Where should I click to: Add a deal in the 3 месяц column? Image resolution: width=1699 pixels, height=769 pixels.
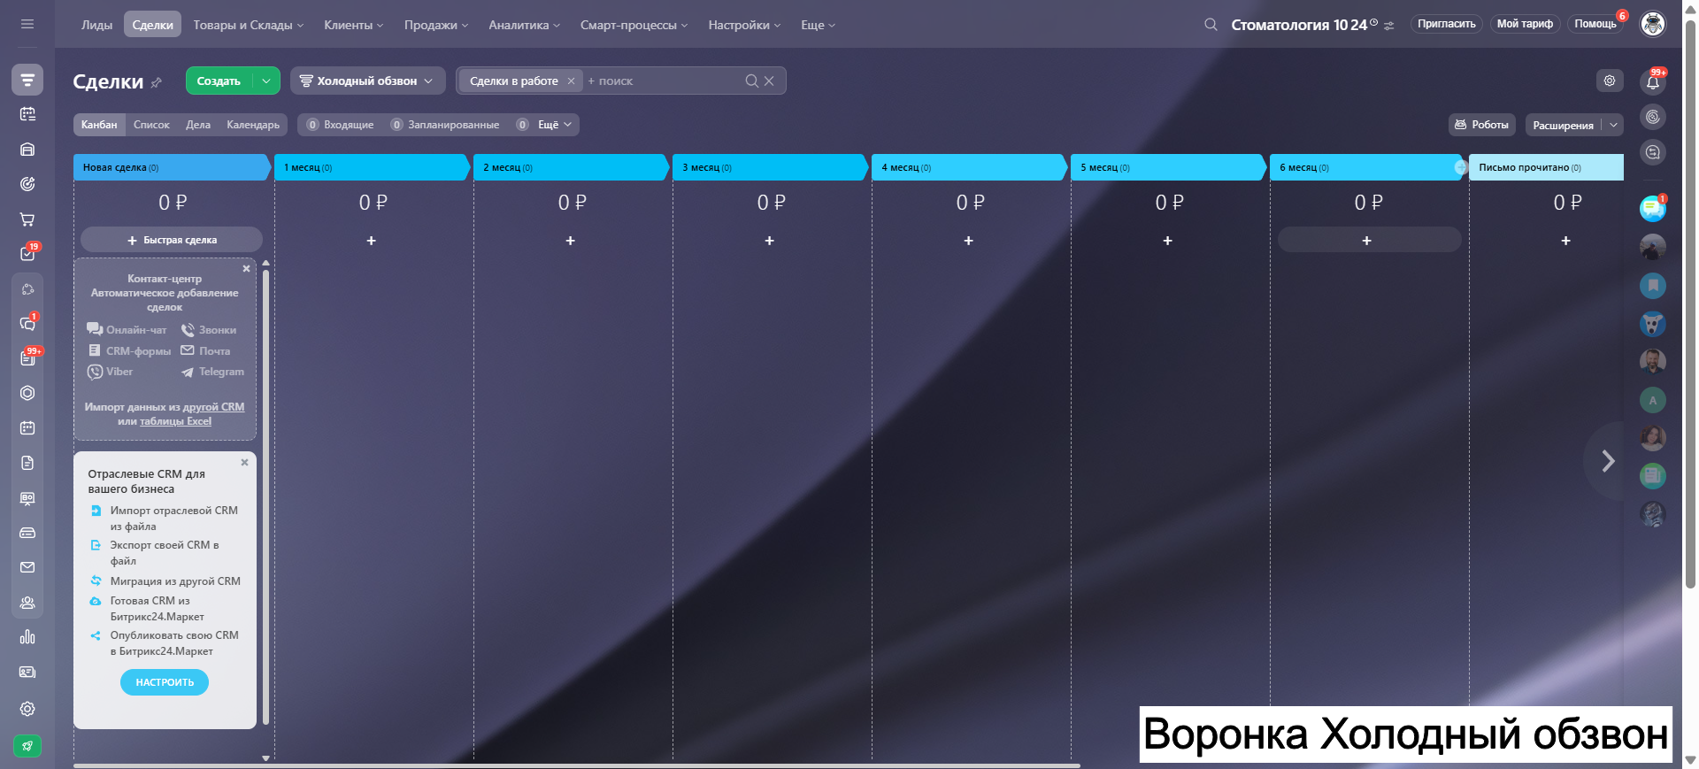(769, 240)
